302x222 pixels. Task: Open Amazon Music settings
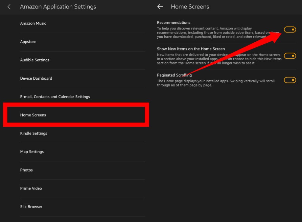point(83,23)
